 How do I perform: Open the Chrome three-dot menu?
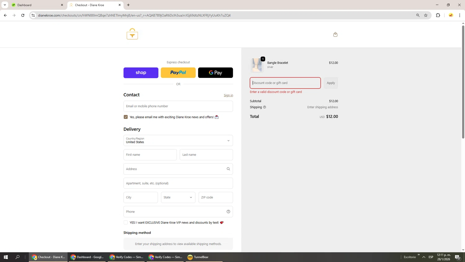click(460, 15)
